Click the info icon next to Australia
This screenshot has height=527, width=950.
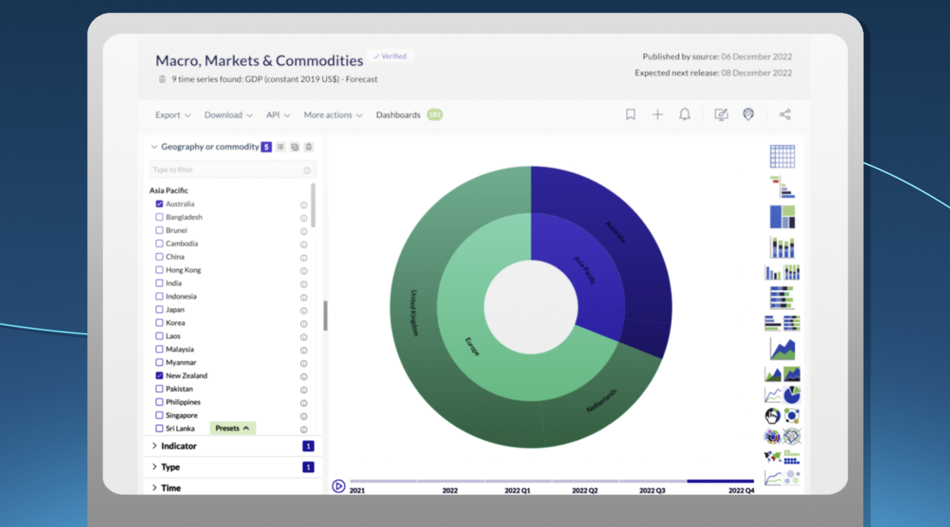pyautogui.click(x=304, y=205)
